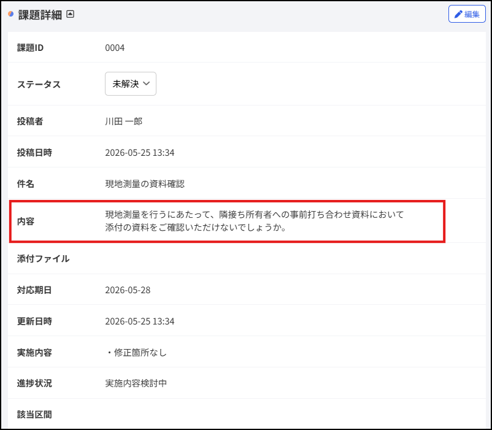Click the 進捗状況 label

click(x=34, y=383)
